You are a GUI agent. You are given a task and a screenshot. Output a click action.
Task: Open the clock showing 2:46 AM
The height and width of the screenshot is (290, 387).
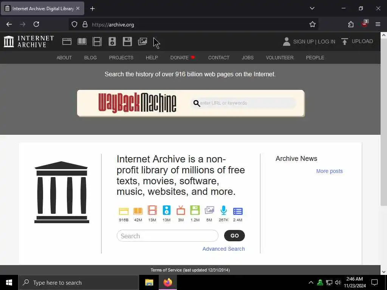click(354, 282)
